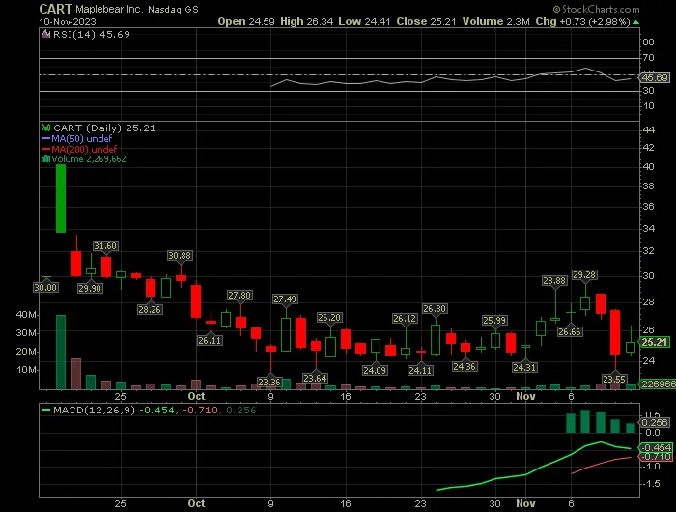Click the Close 25.21 header value

[x=426, y=21]
